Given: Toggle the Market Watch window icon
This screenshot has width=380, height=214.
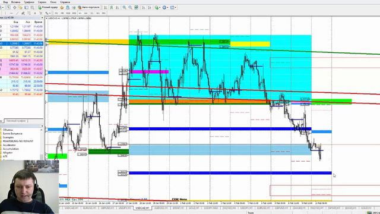Looking at the screenshot, I should point(8,8).
